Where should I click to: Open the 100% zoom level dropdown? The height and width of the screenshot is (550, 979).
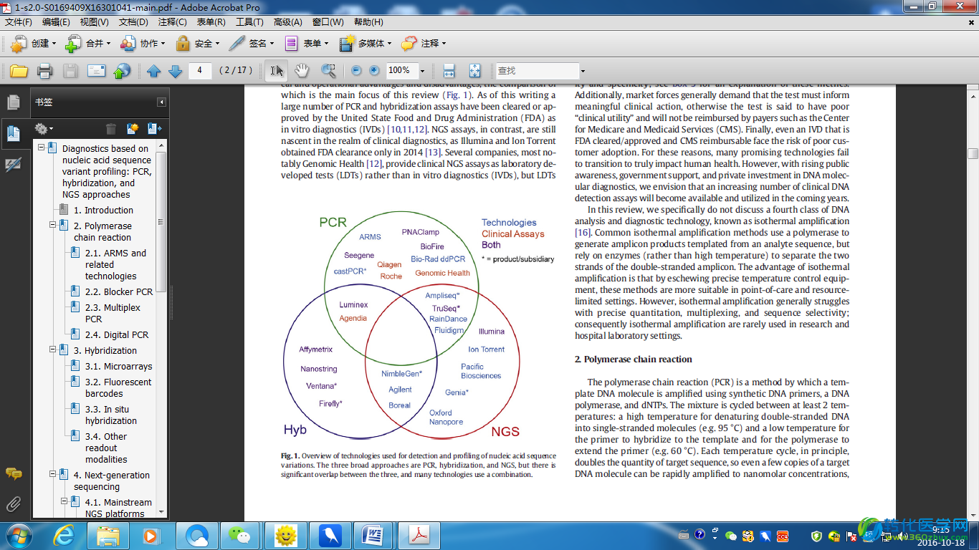click(x=422, y=71)
